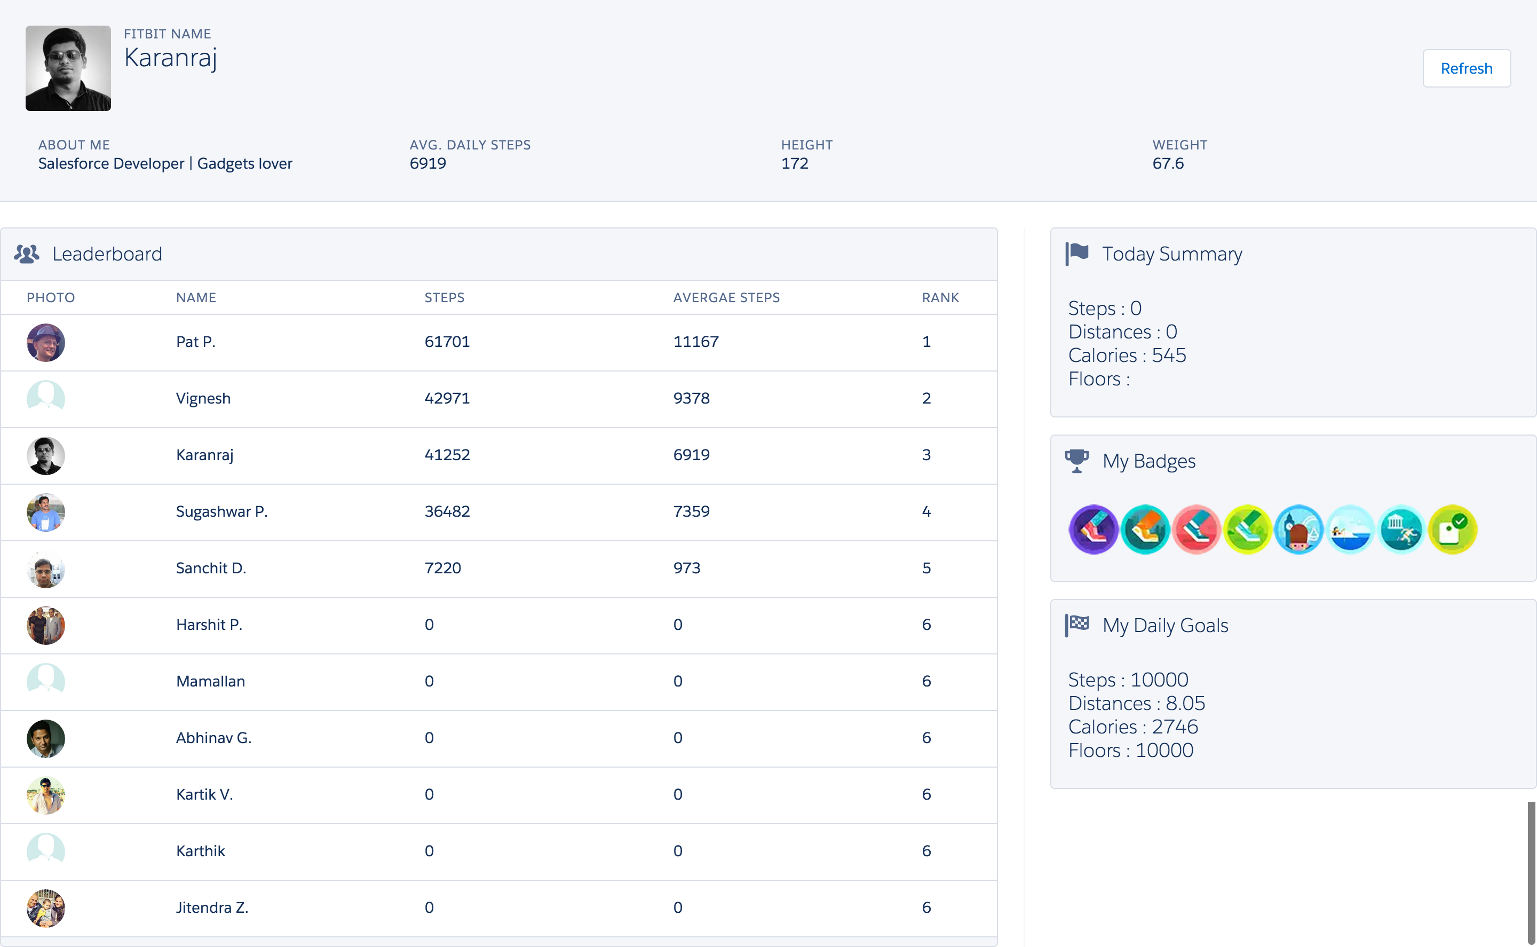Click the Leaderboard heading
Viewport: 1537px width, 947px height.
[107, 254]
